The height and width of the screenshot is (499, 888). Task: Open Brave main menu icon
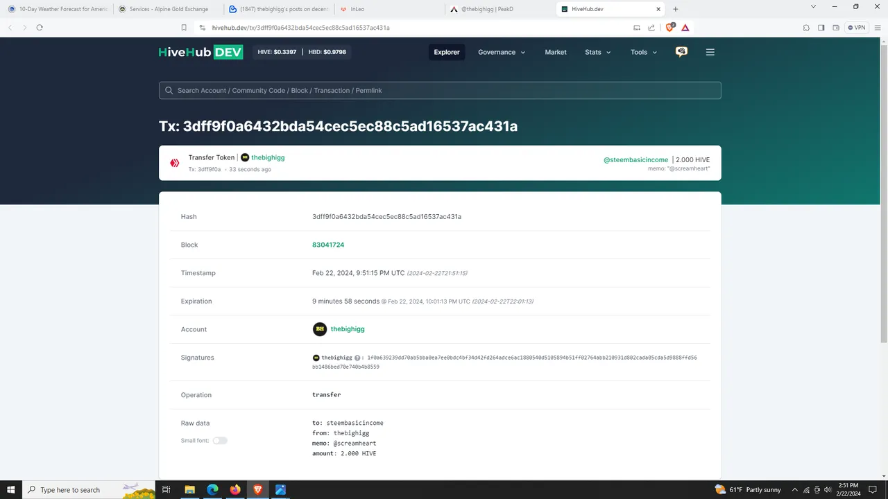click(x=878, y=28)
